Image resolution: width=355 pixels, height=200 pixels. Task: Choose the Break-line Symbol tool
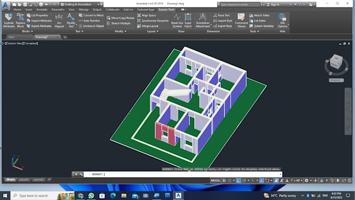tap(177, 20)
